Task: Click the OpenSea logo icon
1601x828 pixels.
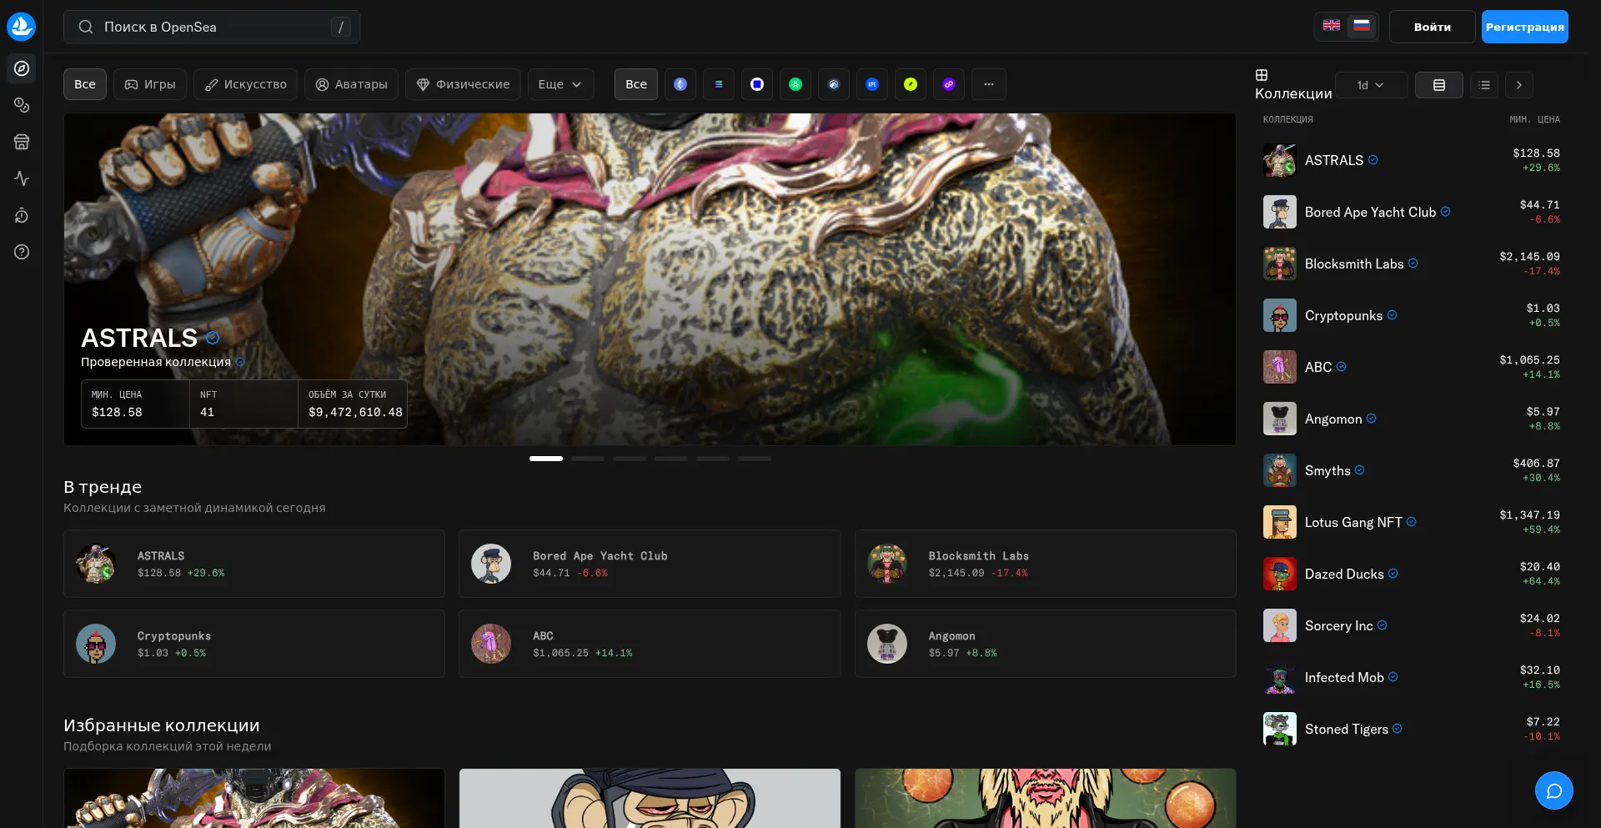Action: (x=21, y=27)
